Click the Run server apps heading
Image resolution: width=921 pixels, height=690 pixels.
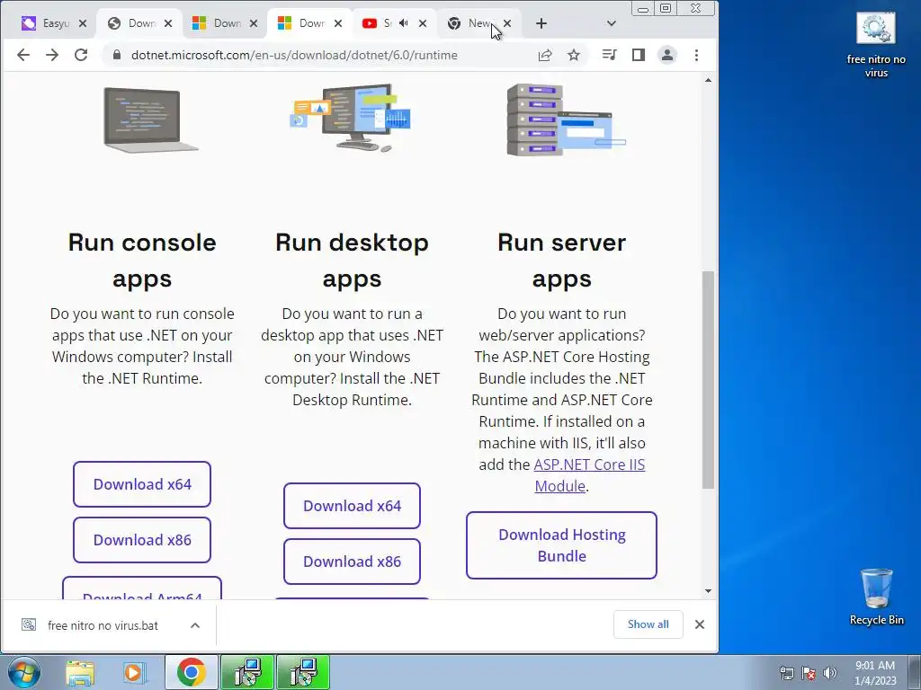(x=561, y=260)
